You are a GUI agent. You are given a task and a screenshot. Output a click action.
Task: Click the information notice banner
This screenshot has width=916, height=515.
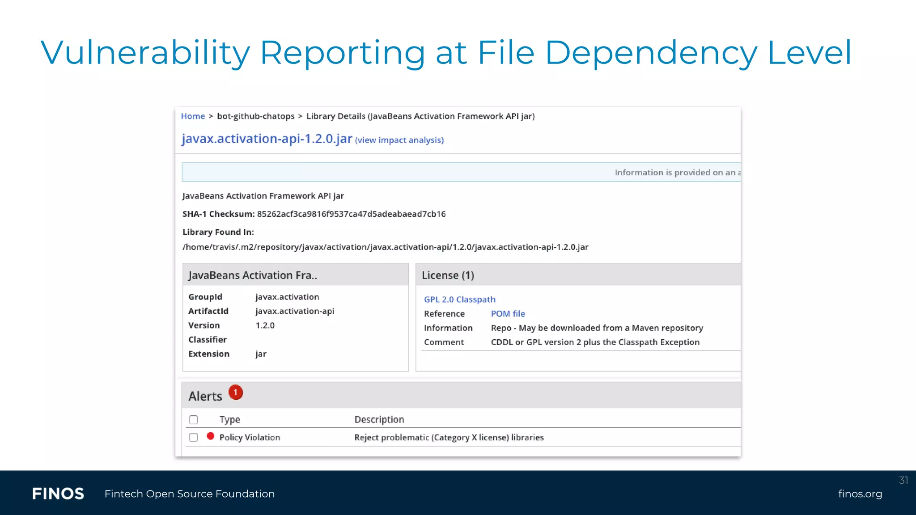point(461,172)
